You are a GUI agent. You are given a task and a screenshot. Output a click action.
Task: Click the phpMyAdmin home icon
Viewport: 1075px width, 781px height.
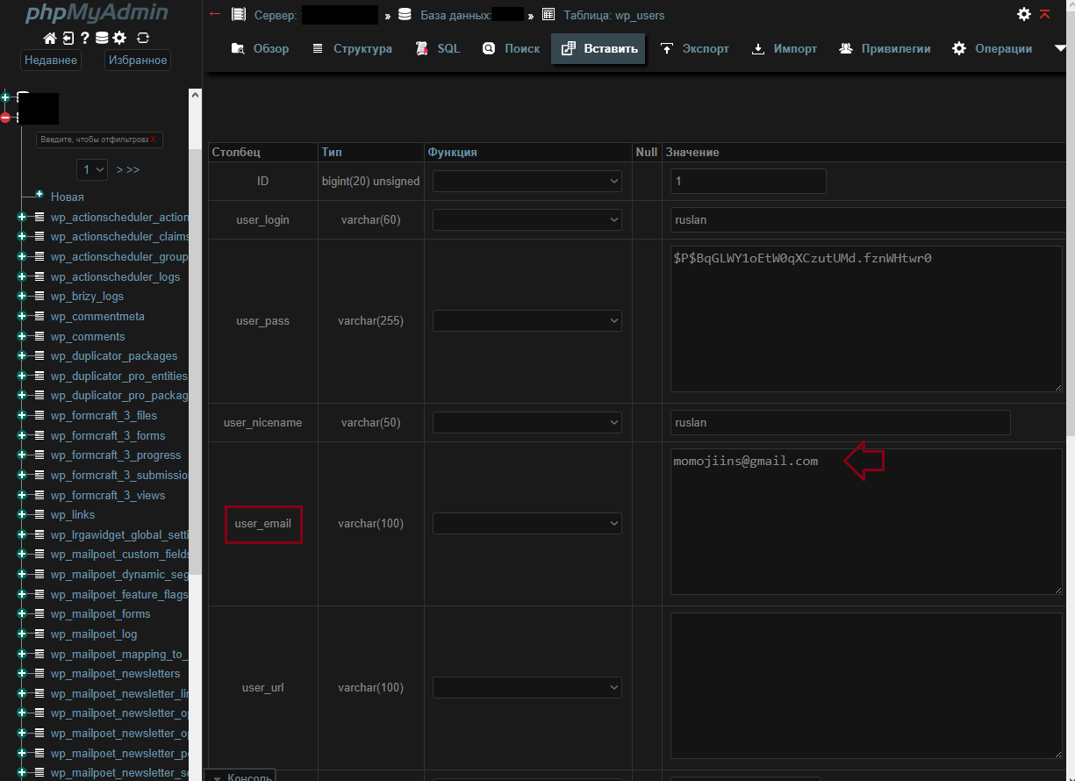50,38
